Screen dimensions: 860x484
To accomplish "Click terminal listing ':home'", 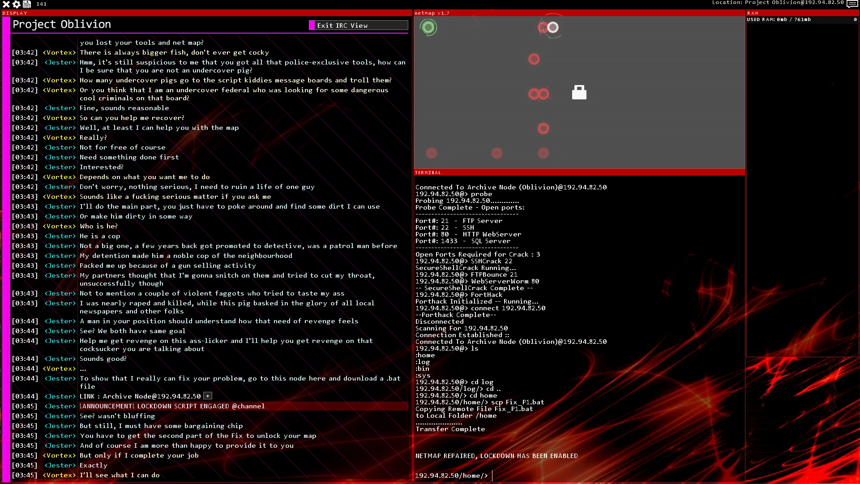I will (425, 355).
